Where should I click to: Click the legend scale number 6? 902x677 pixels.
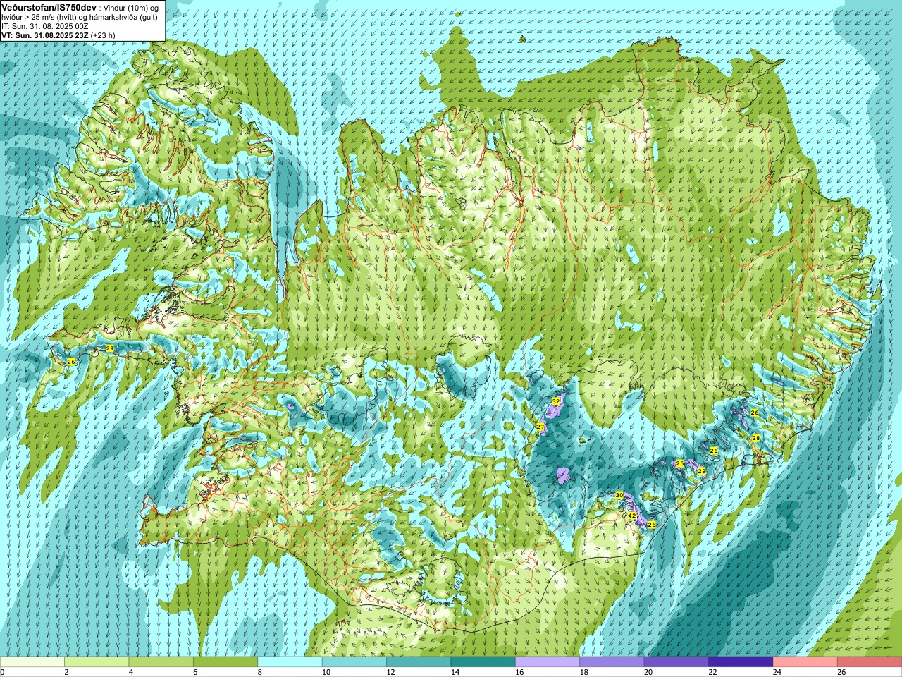(195, 672)
